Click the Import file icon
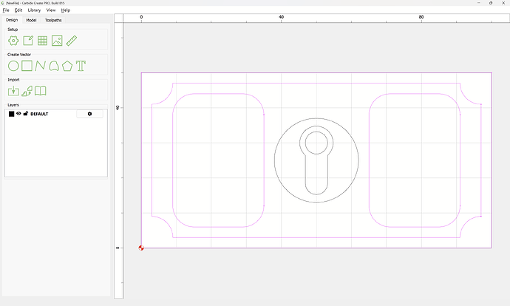The height and width of the screenshot is (306, 510). (13, 91)
